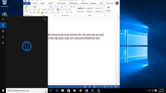166x93 pixels.
Task: Open the Arial font name dropdown
Action: tap(49, 7)
